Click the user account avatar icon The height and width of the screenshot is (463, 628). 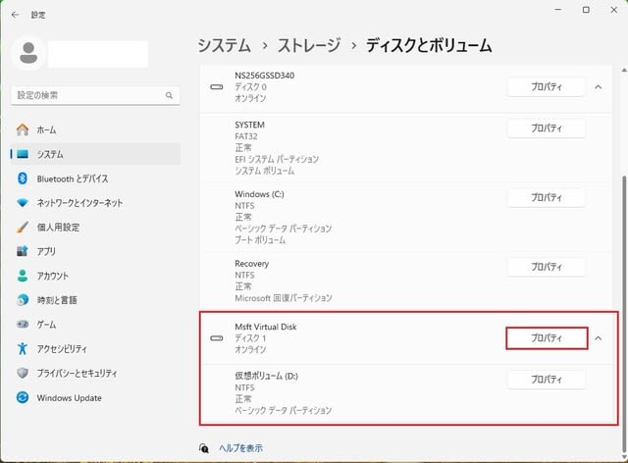[x=28, y=53]
